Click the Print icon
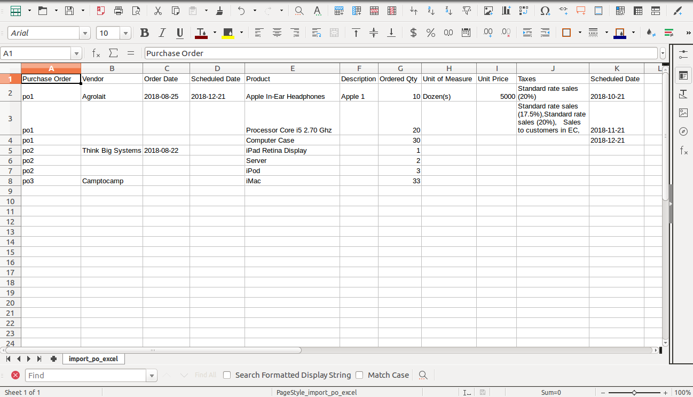The image size is (693, 397). (119, 11)
